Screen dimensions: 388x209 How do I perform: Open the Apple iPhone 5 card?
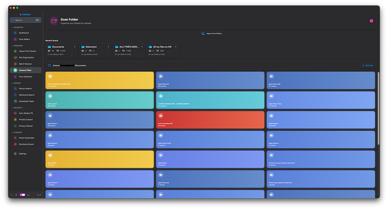[x=99, y=140]
